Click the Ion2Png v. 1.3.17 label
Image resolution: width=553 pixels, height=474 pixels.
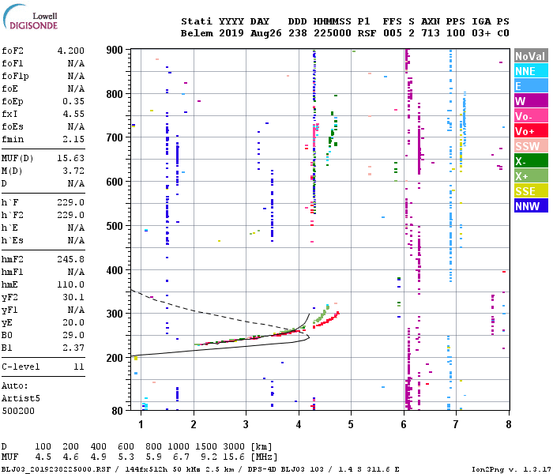pos(511,469)
